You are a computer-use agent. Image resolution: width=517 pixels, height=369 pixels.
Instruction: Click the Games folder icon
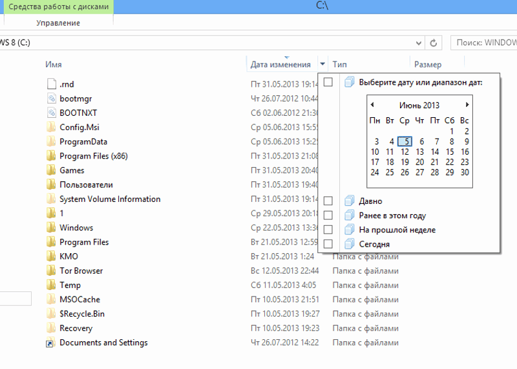coord(51,170)
